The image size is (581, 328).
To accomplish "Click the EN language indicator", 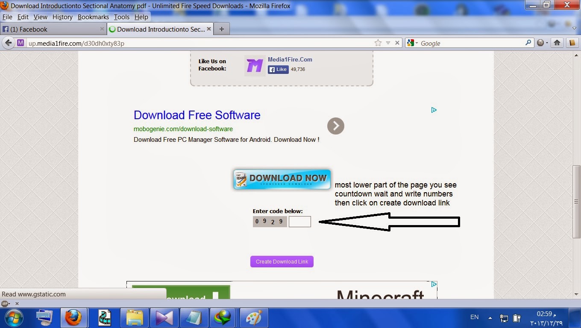I will click(x=474, y=317).
